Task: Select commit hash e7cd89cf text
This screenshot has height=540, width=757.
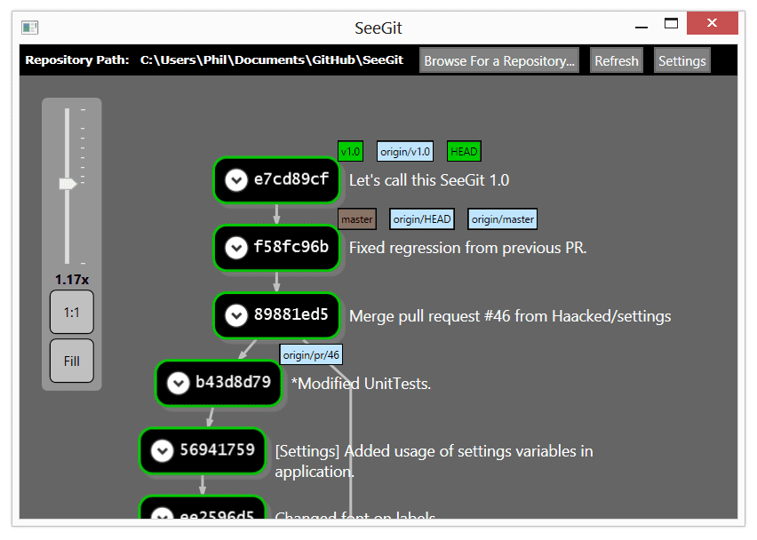Action: pos(291,179)
